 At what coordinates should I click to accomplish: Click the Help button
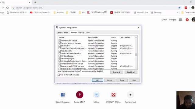click(134, 80)
